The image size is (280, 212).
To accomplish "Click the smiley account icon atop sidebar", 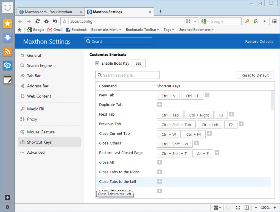I will (7, 7).
